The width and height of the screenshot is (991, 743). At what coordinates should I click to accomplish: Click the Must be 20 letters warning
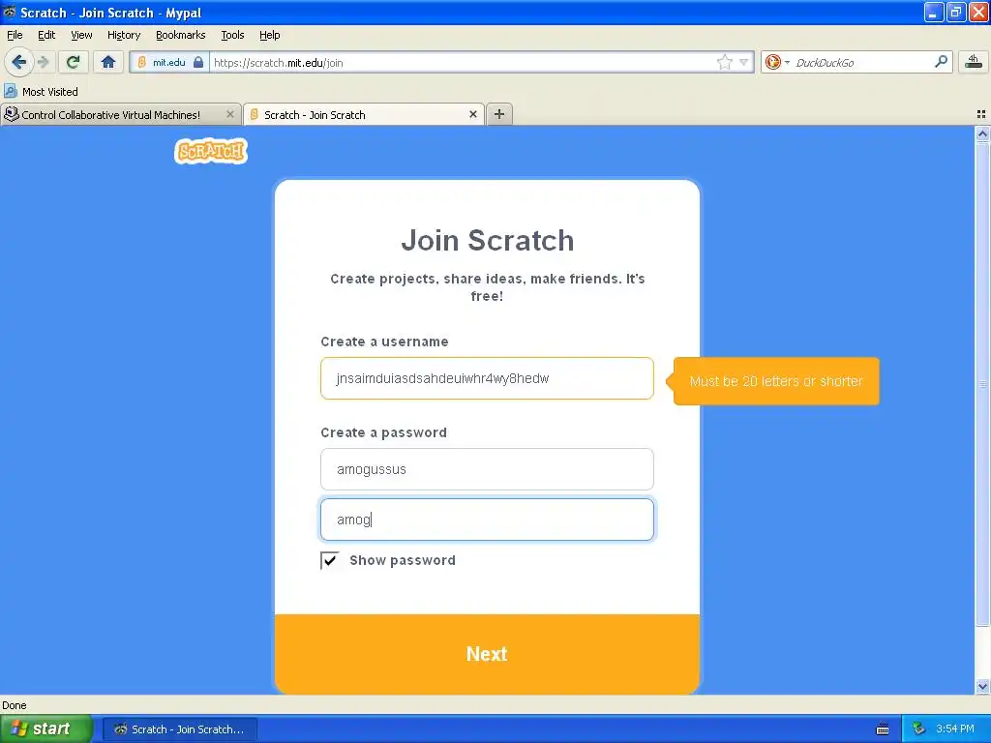click(776, 381)
